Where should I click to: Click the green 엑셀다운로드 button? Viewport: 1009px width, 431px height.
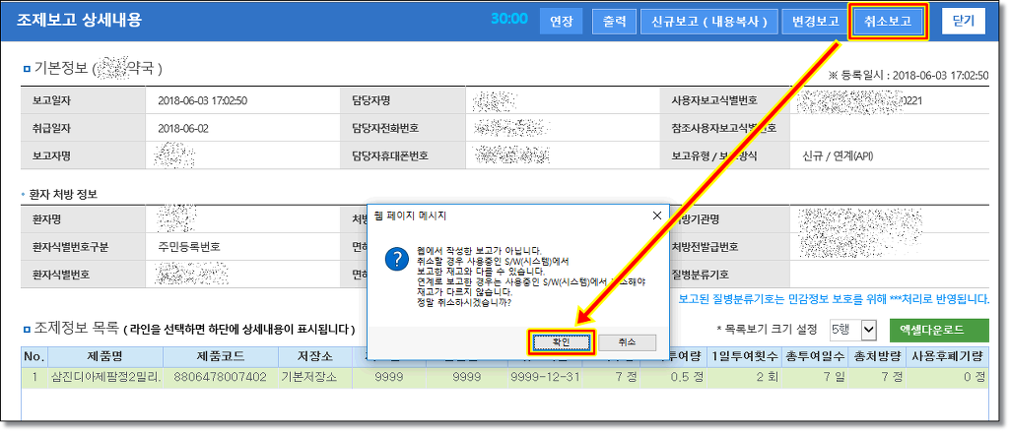point(939,329)
